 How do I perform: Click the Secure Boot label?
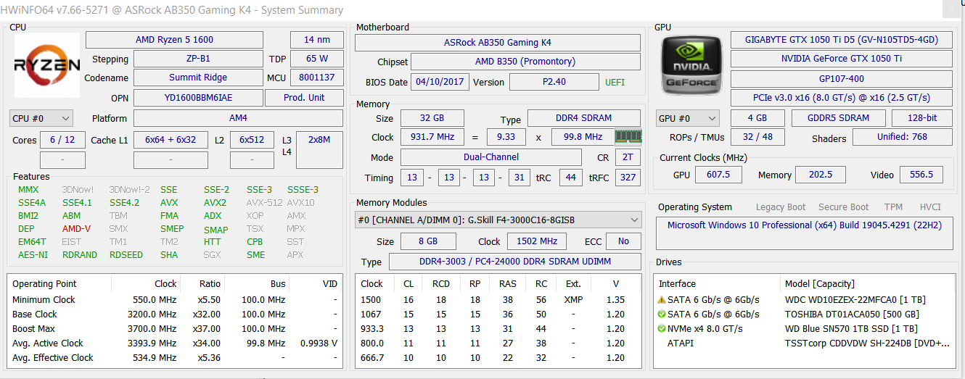click(x=844, y=207)
